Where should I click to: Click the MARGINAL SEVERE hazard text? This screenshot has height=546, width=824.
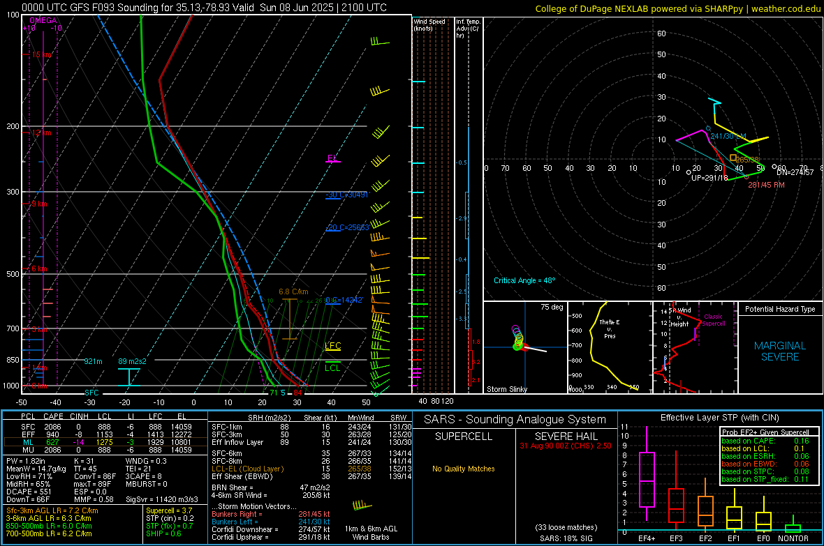point(780,351)
